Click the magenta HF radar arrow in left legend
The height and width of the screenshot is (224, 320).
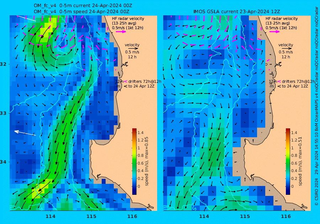point(121,32)
